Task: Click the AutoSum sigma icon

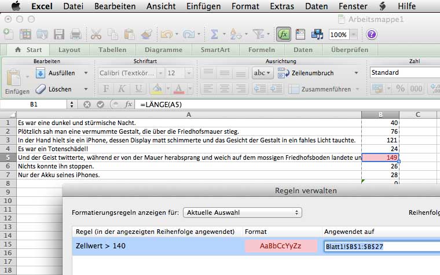Action: 215,35
